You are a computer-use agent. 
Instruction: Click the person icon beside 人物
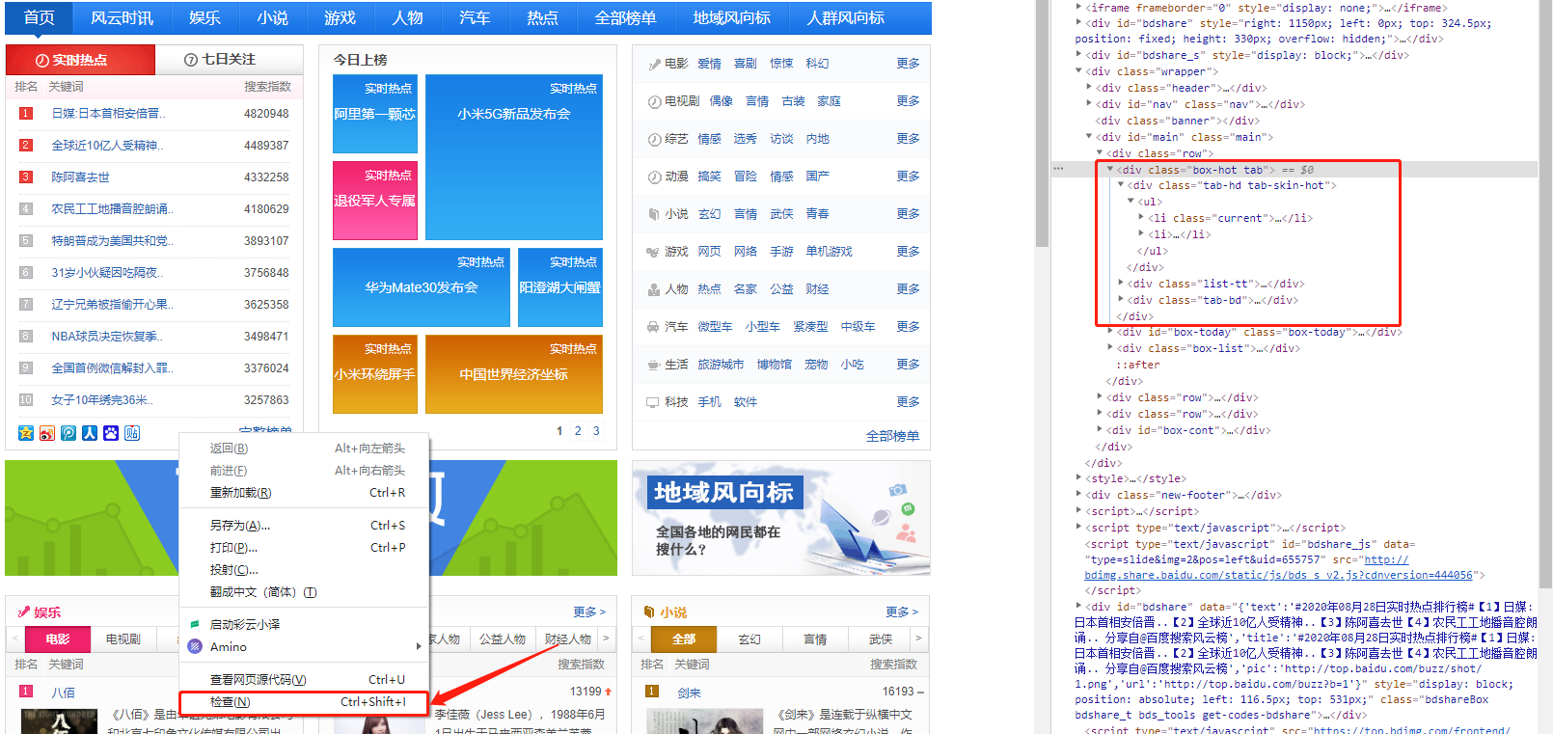click(654, 289)
